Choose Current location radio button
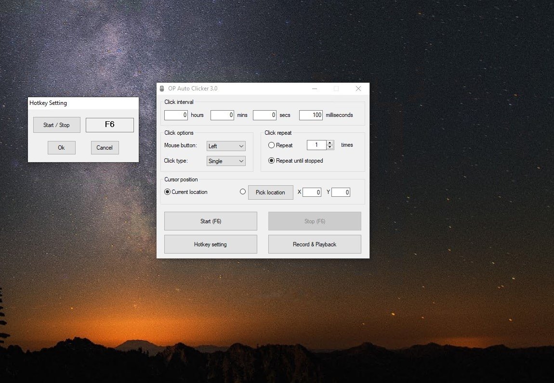 point(168,192)
